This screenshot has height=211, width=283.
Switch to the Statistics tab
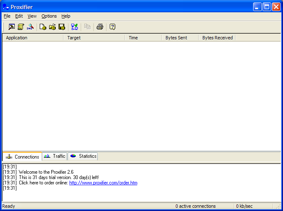pos(83,156)
